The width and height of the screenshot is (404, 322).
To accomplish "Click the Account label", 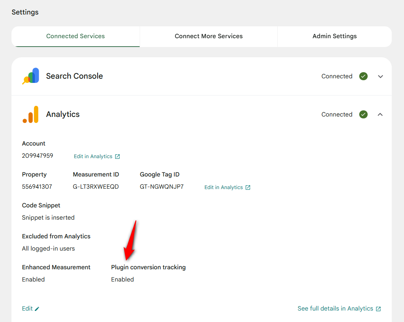I will (34, 144).
